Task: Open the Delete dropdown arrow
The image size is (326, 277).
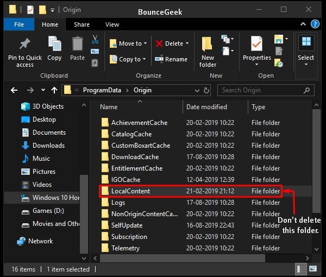Action: coord(187,43)
